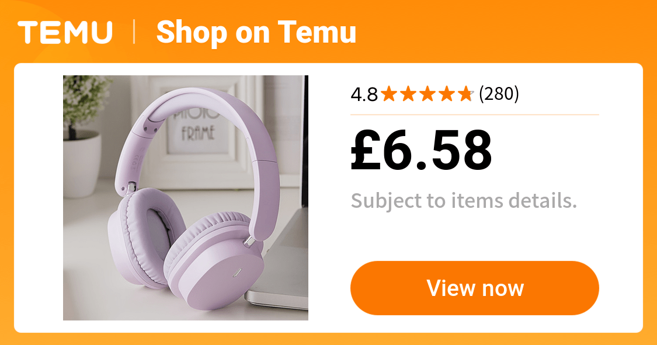Open the purple headphones product image
The image size is (657, 345).
186,198
